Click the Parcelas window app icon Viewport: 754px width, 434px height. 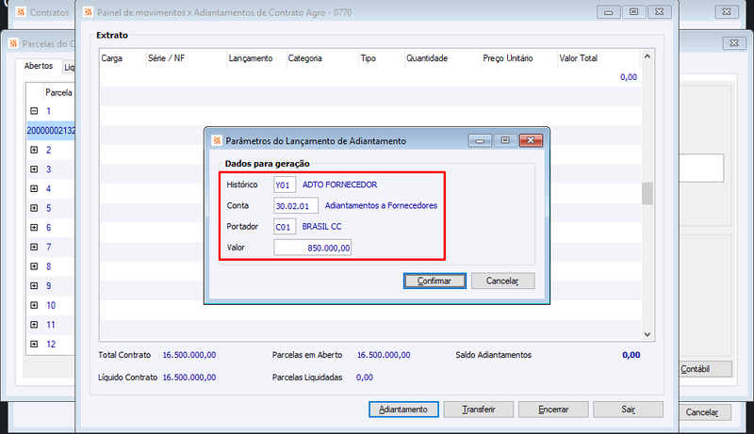[x=13, y=43]
